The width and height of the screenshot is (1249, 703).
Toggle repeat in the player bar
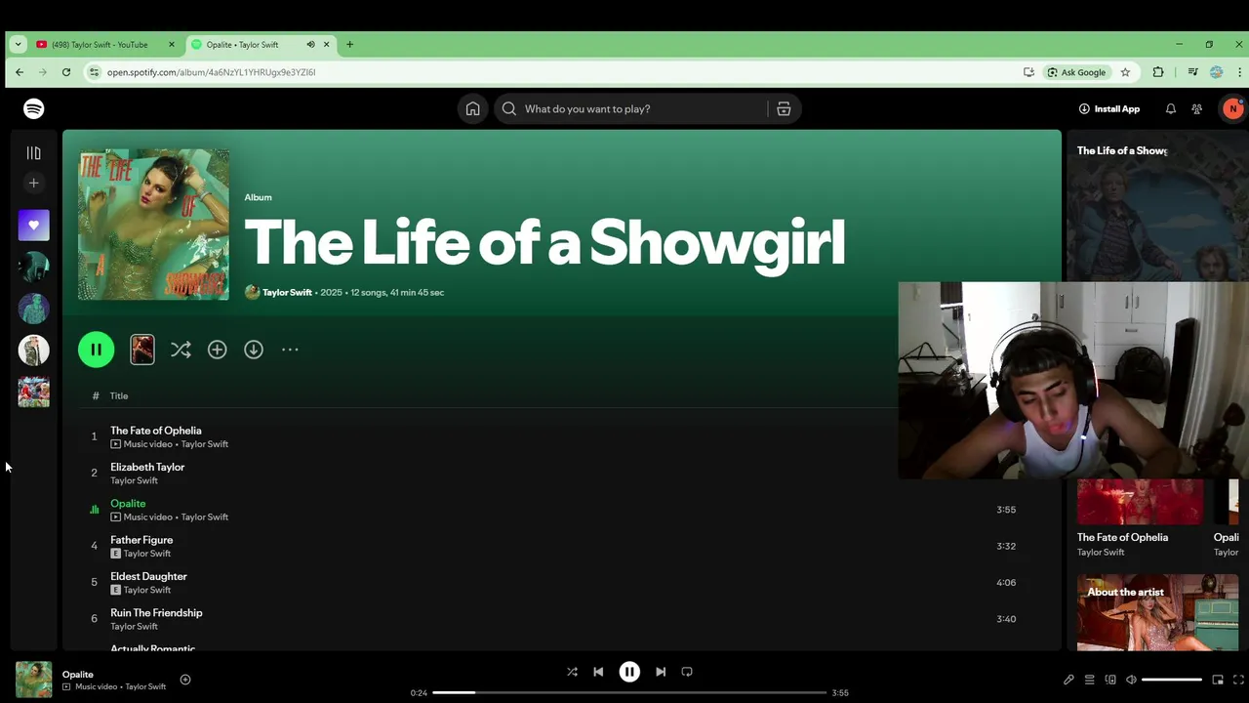(x=687, y=672)
